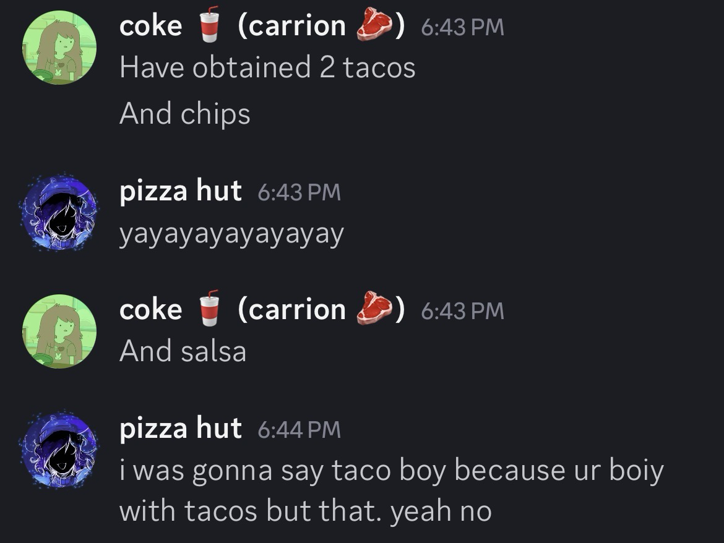Open pizza hut's avatar beside the "taco boy" message
Screen dimensions: 724x543
59,450
